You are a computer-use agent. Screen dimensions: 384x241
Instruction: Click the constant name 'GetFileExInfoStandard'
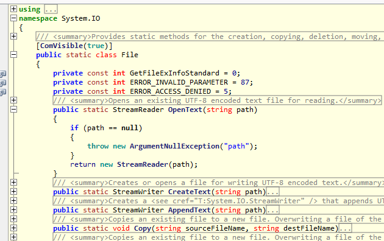pyautogui.click(x=174, y=73)
